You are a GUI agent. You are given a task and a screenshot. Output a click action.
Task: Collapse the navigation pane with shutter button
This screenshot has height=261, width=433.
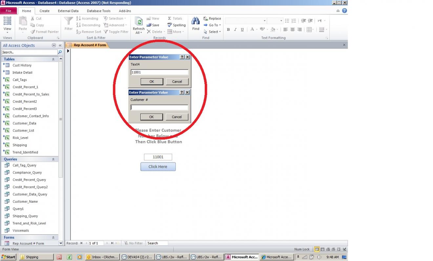coord(60,45)
